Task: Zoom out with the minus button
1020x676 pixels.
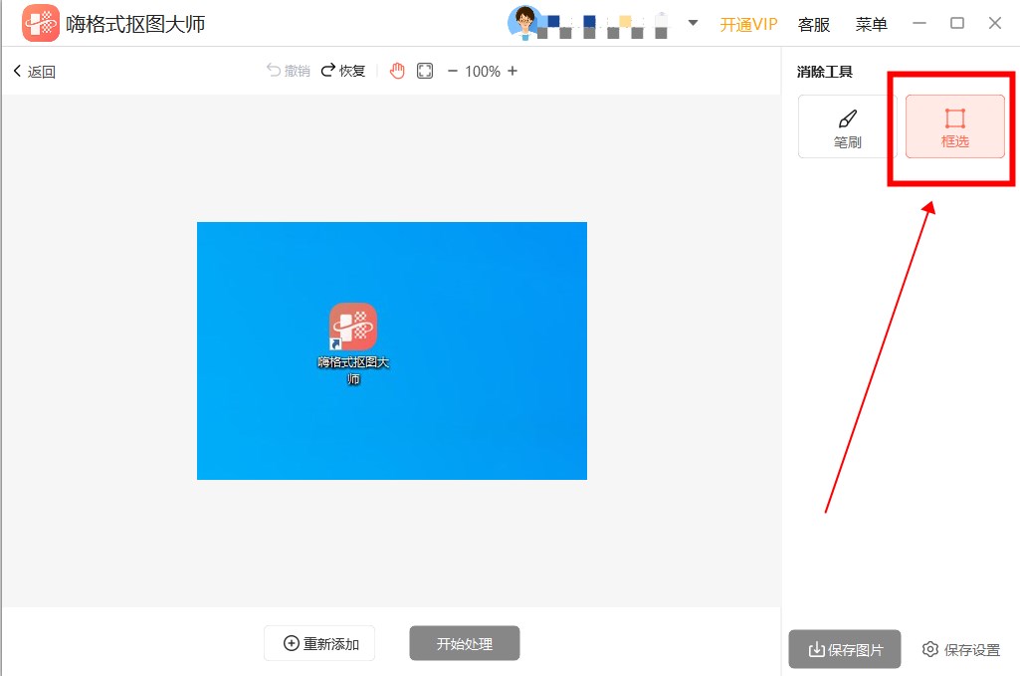Action: click(453, 71)
